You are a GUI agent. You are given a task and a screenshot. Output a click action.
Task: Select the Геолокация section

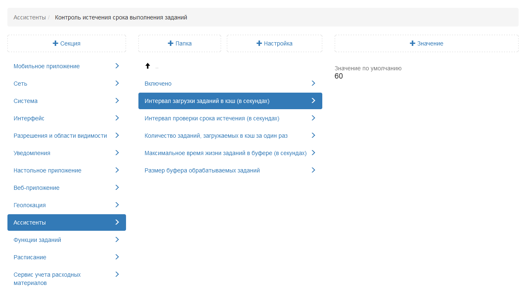click(x=30, y=205)
